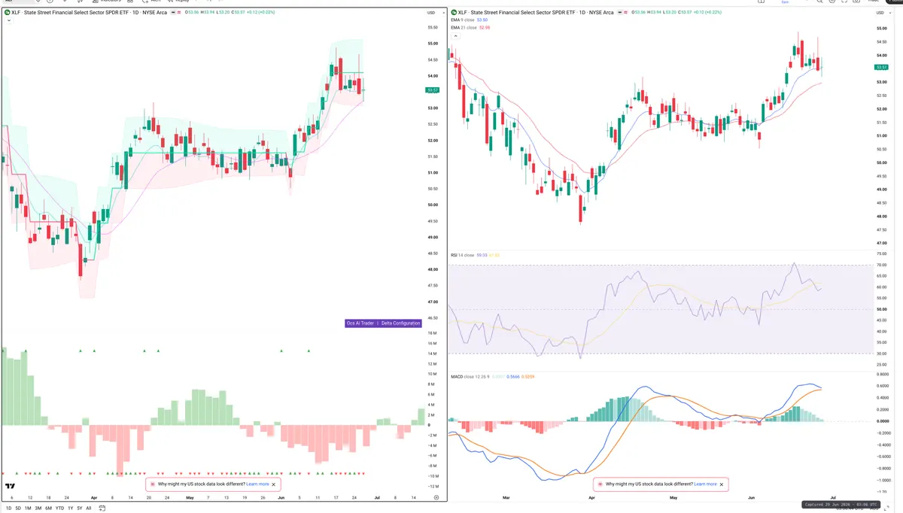The image size is (903, 513).
Task: Open the go-to-date calendar icon
Action: [101, 508]
